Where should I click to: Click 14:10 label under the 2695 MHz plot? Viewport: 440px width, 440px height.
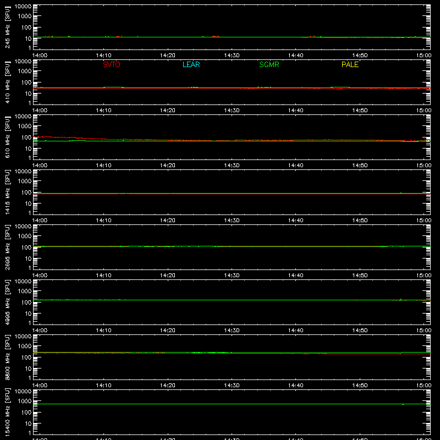pyautogui.click(x=103, y=276)
